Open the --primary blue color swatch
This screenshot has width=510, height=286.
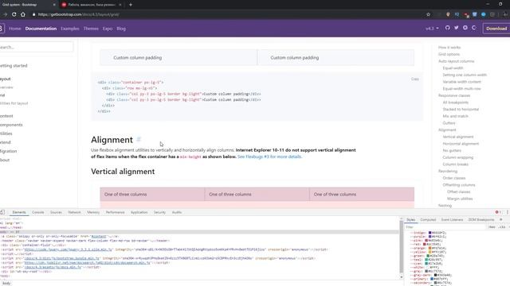432,279
